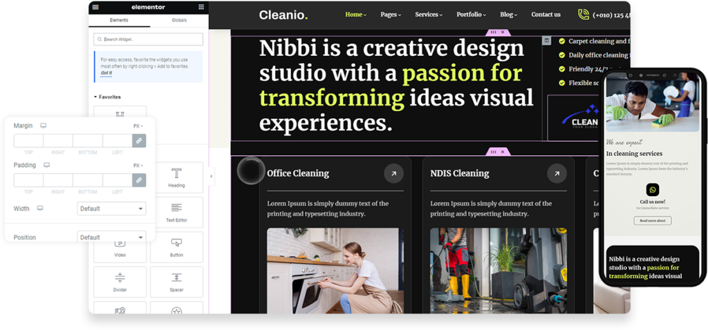
Task: Open the Position Default dropdown
Action: tap(111, 237)
